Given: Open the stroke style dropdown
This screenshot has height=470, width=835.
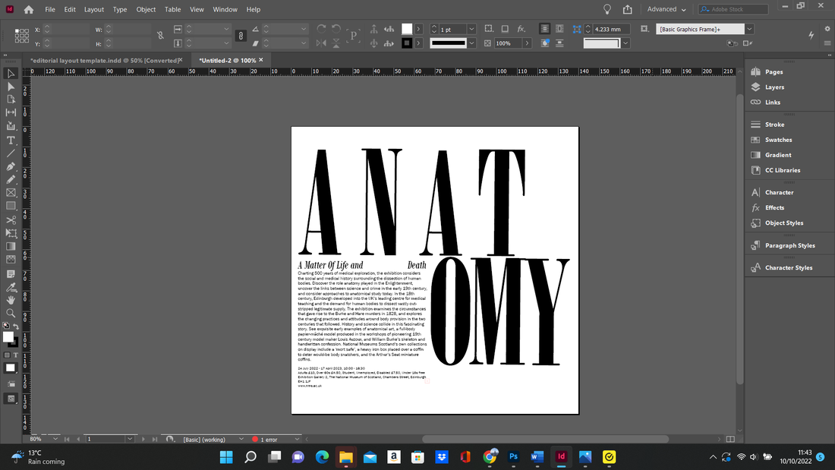Looking at the screenshot, I should pos(471,43).
